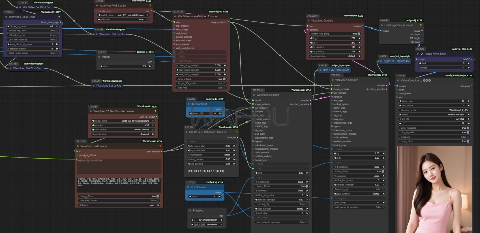
Task: Collapse WanVideo ImageToVideo Encode node dot
Action: pos(175,16)
